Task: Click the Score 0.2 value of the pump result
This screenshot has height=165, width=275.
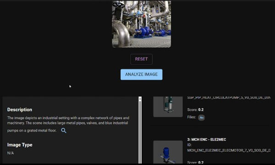Action: pos(201,110)
